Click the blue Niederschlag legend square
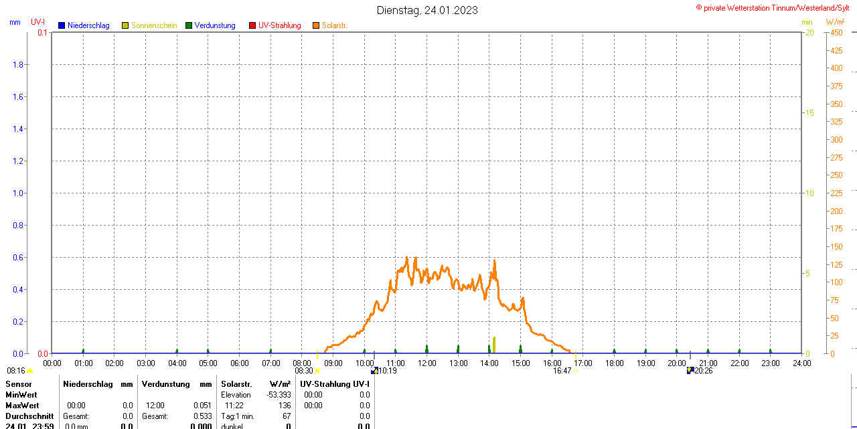 pyautogui.click(x=62, y=25)
